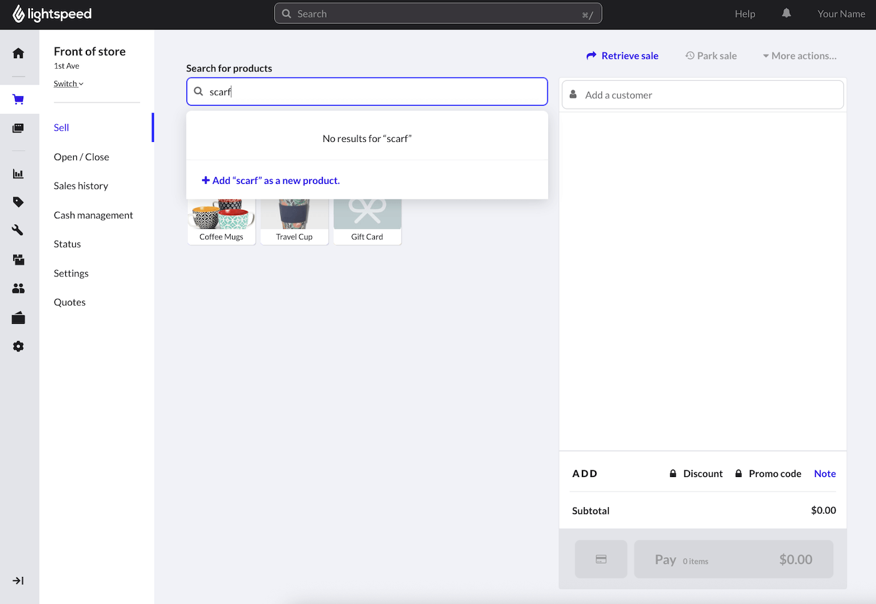This screenshot has height=604, width=876.
Task: Select Open / Close menu item
Action: (x=81, y=157)
